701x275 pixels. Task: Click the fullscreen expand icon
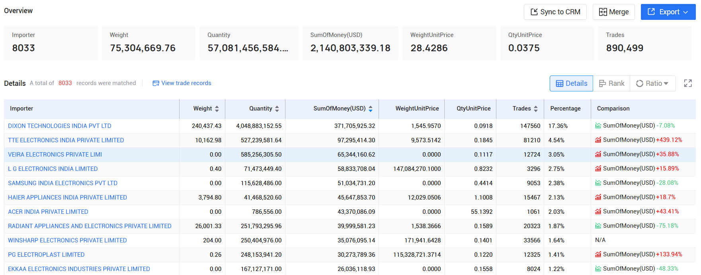coord(688,83)
